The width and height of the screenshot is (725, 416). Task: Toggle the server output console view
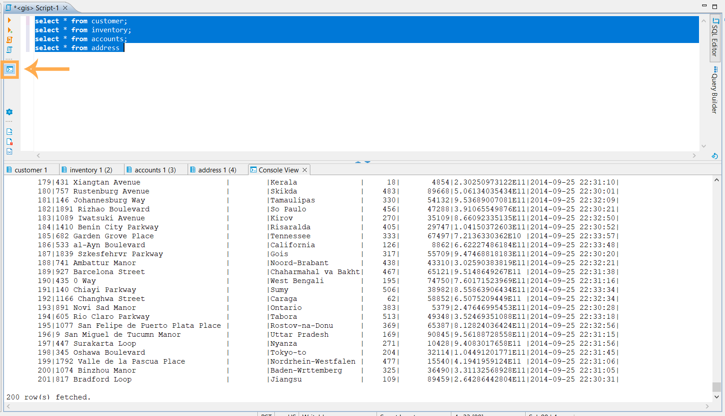(9, 69)
